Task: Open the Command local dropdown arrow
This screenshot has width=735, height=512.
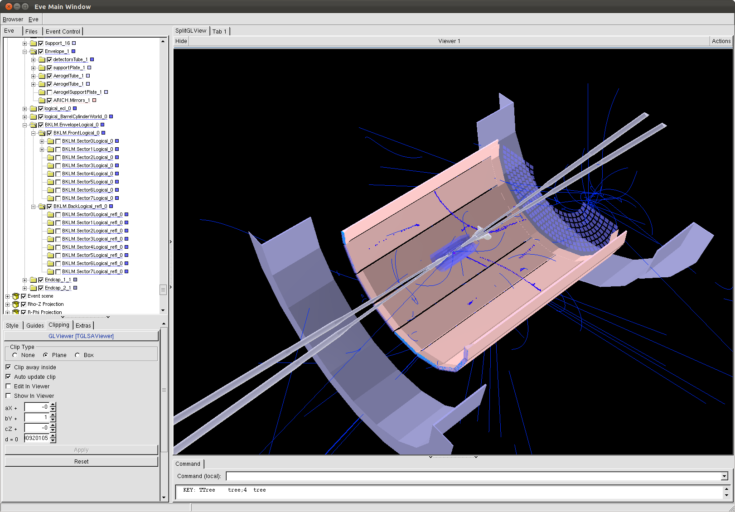Action: [724, 476]
